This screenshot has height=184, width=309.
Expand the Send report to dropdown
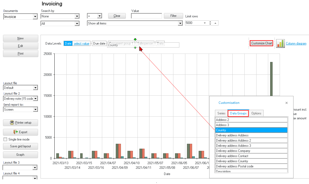click(35, 110)
